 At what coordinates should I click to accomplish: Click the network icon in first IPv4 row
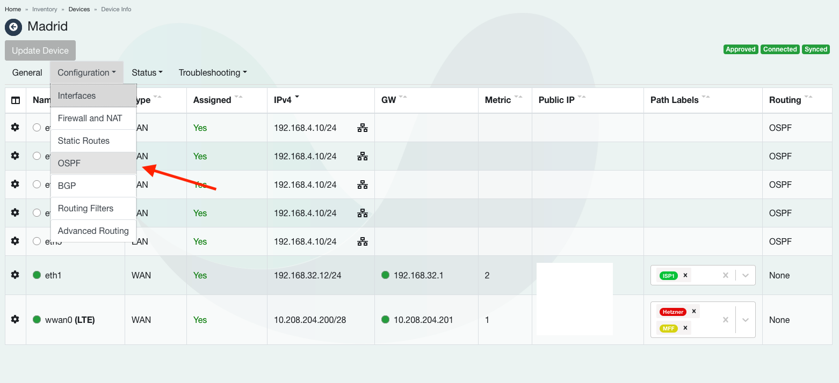[x=363, y=128]
